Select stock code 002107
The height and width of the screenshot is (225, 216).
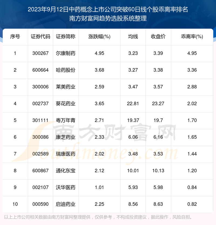point(40,187)
